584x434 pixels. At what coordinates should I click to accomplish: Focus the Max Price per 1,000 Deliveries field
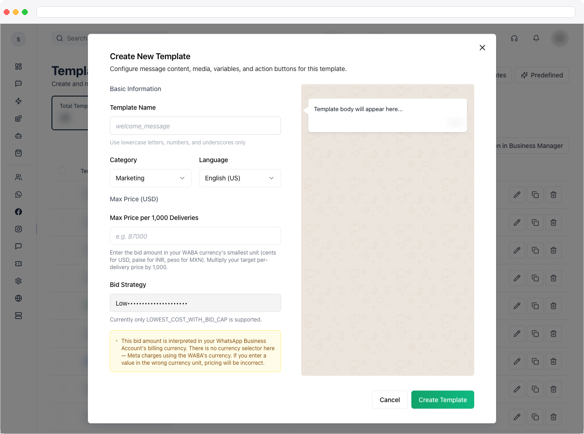click(195, 236)
